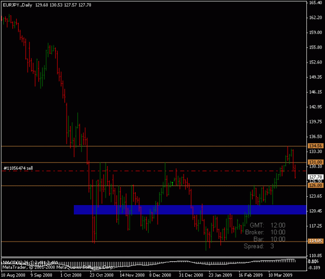Screen dimensions: 325x279
Task: Click the 18 Aug 2008 date label
Action: [13, 275]
